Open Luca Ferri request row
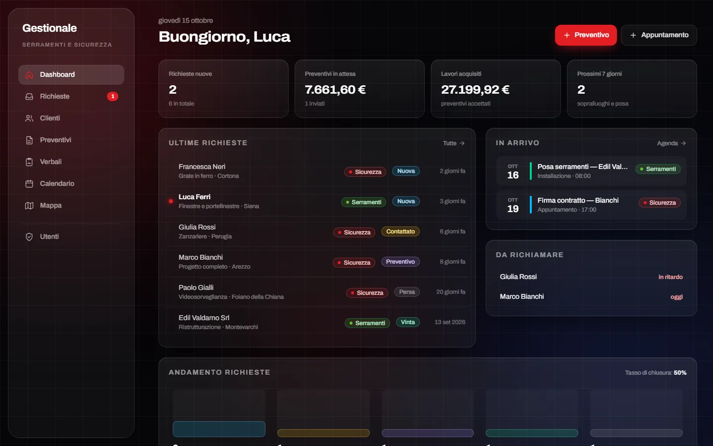This screenshot has height=446, width=713. 317,201
